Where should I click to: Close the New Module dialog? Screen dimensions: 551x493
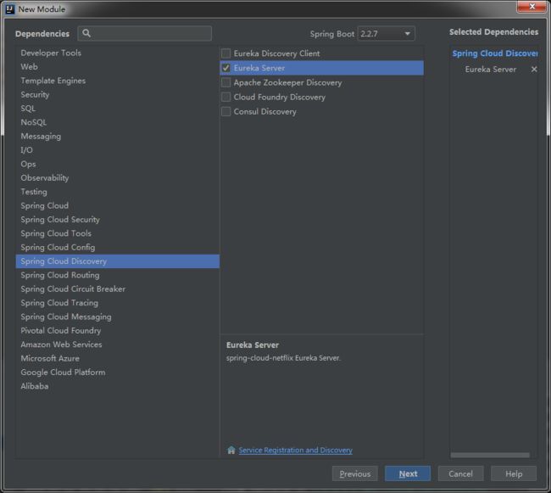pos(532,6)
